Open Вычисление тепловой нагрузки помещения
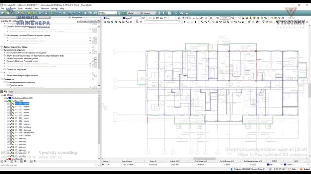 pyautogui.click(x=26, y=53)
